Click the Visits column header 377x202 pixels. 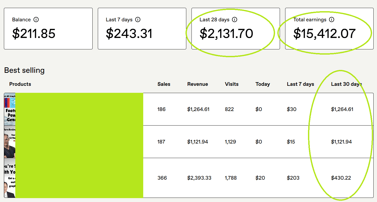tap(231, 84)
